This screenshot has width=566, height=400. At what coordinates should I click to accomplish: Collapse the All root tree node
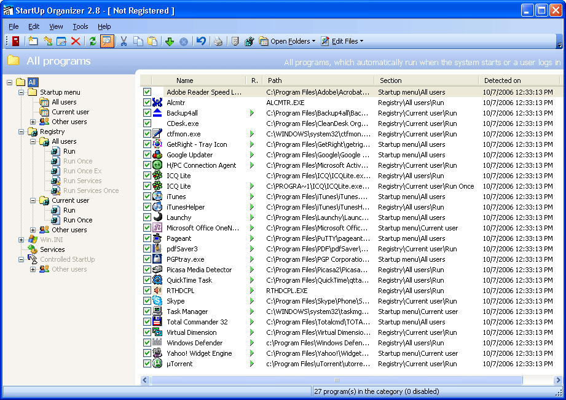point(9,83)
